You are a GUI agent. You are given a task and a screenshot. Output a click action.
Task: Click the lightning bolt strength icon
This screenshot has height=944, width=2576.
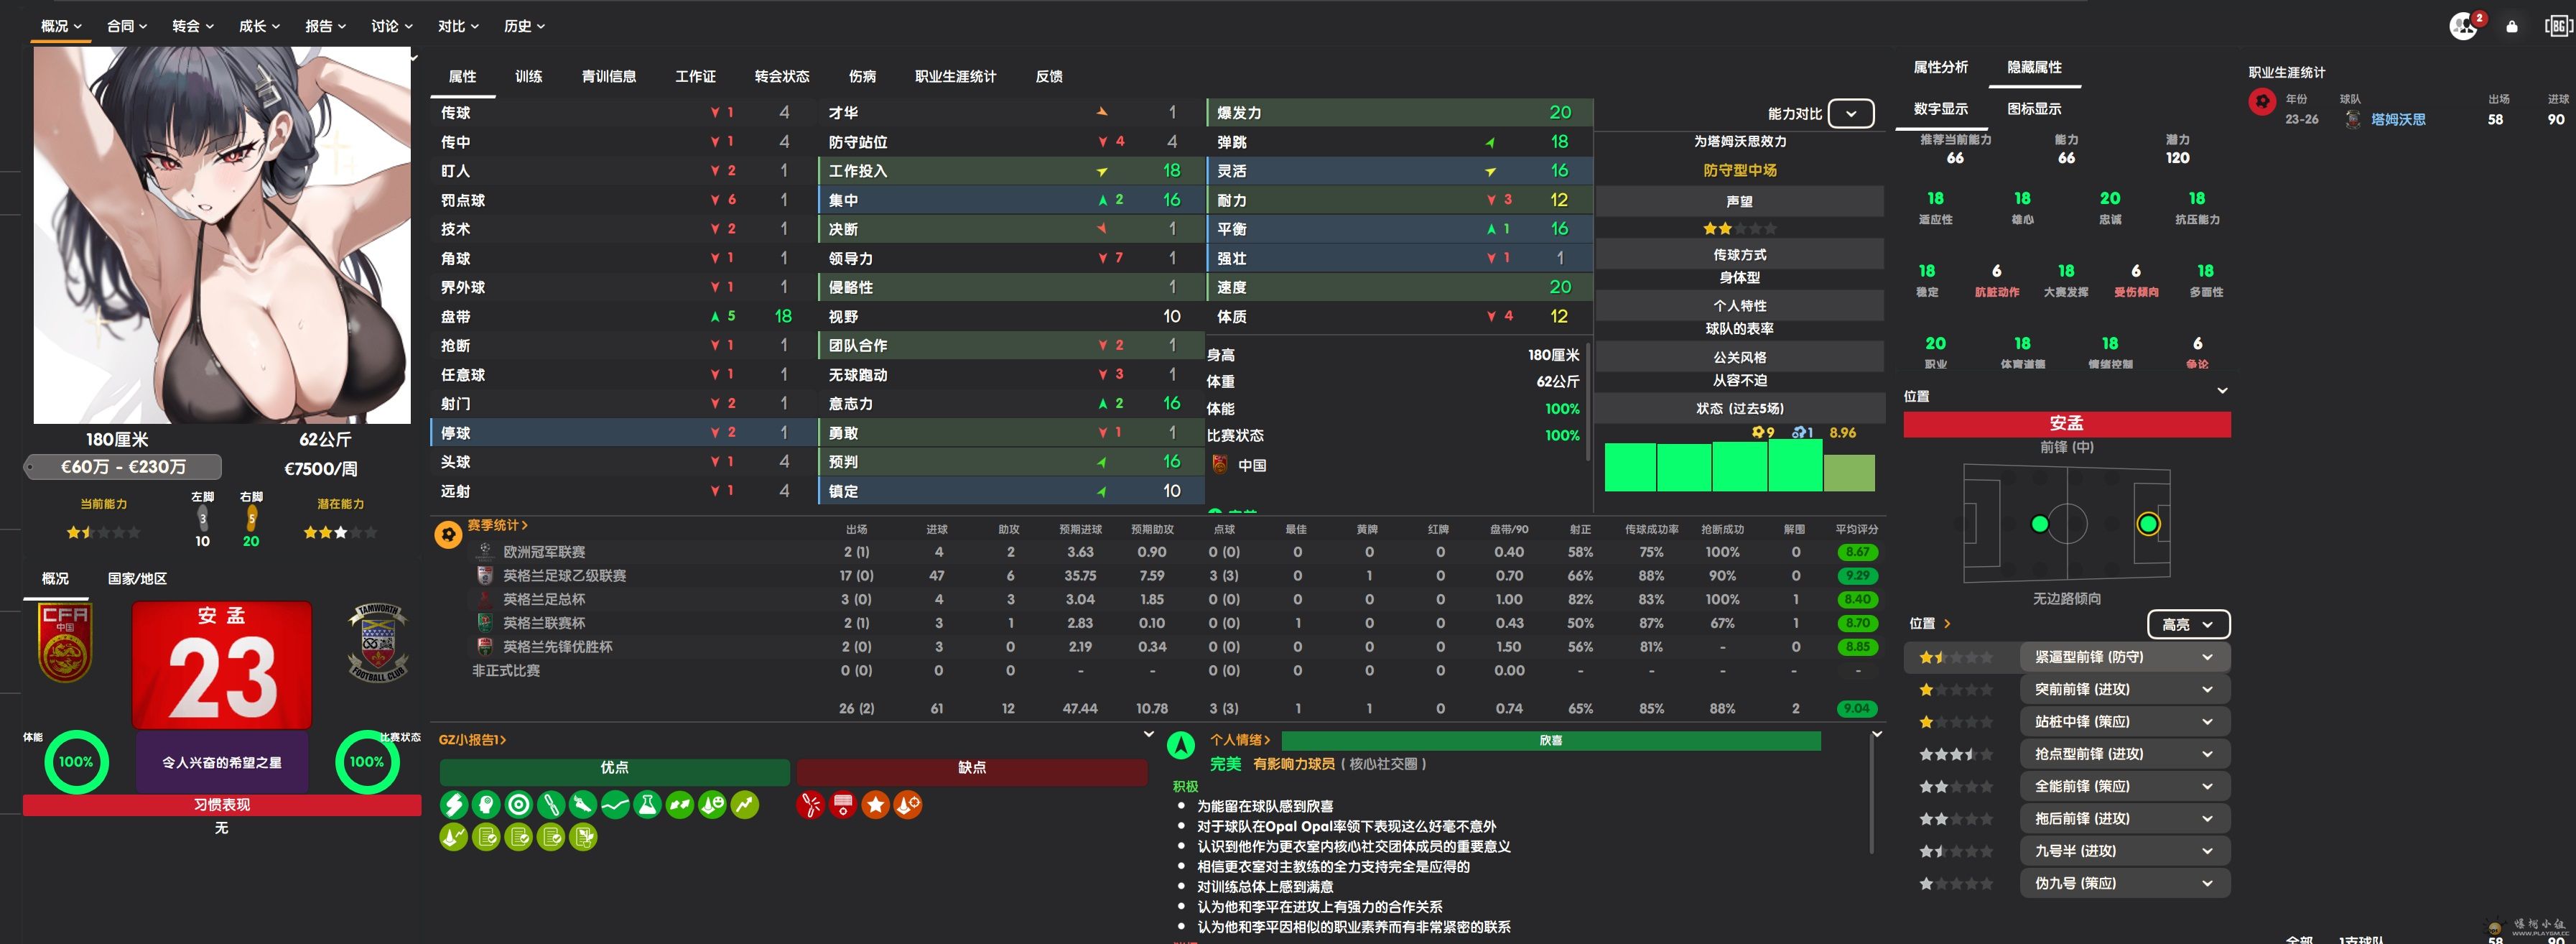tap(453, 805)
